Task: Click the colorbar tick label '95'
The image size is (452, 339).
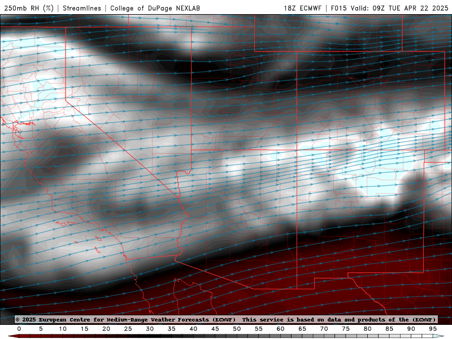Action: click(x=433, y=329)
